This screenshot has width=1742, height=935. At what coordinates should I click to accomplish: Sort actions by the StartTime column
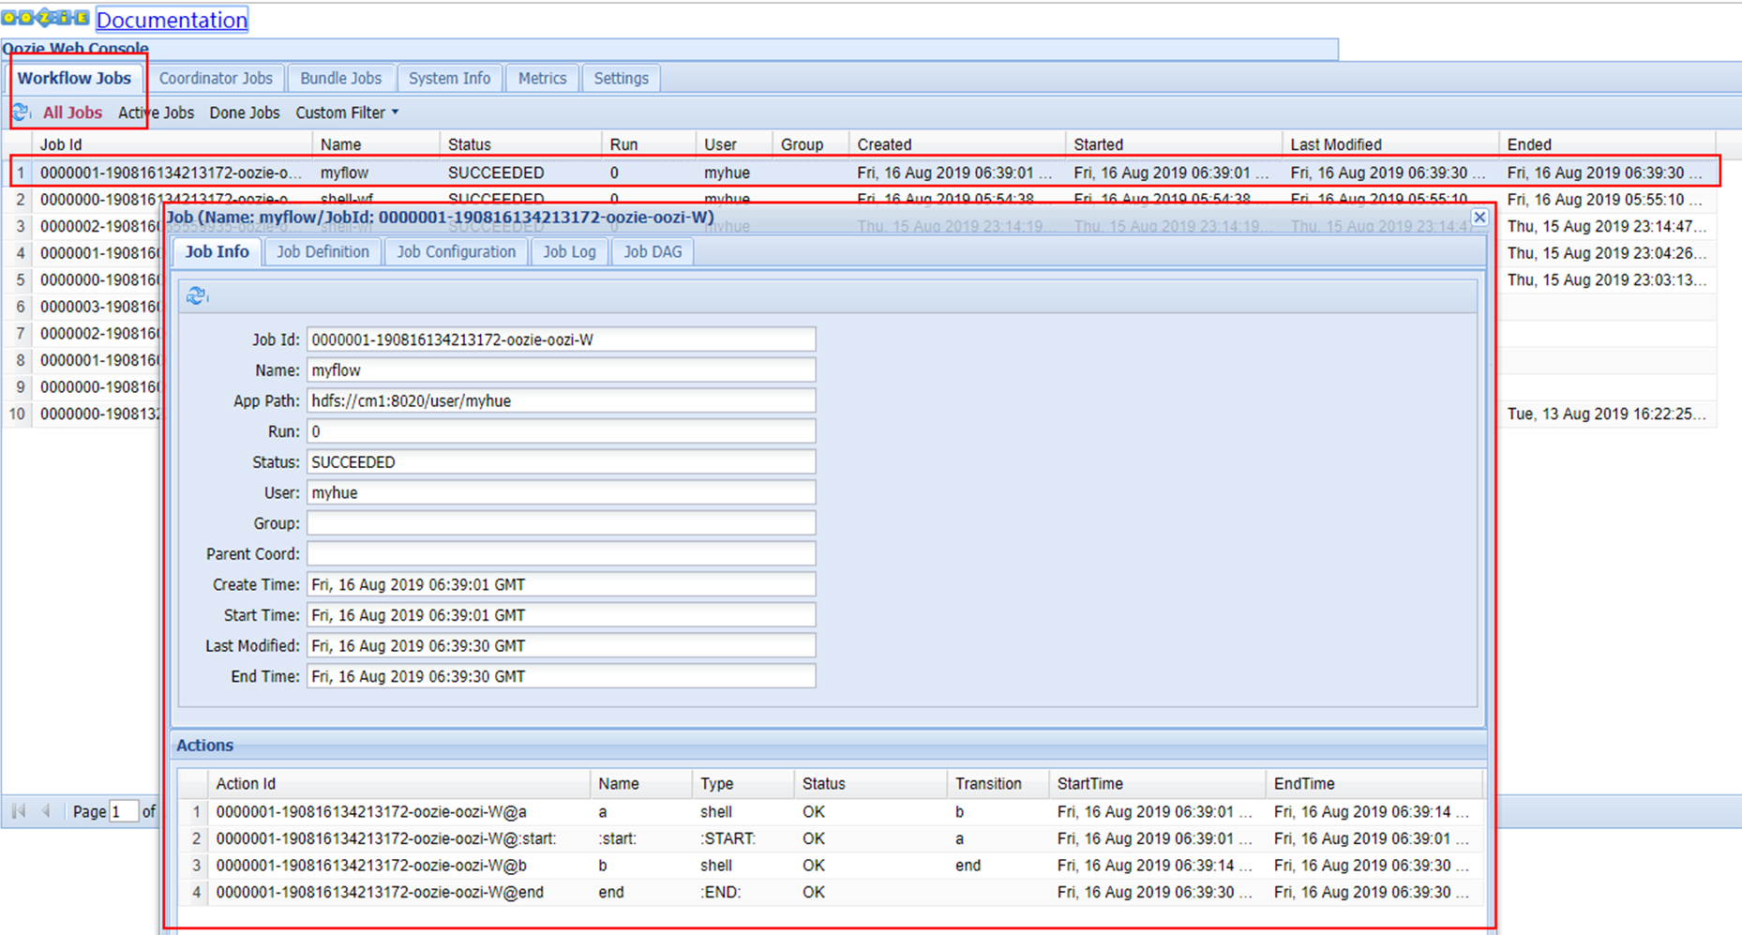pos(1158,784)
